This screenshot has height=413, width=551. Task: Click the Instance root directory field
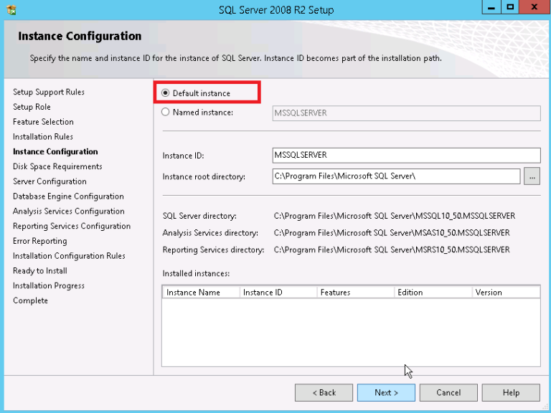(x=396, y=176)
